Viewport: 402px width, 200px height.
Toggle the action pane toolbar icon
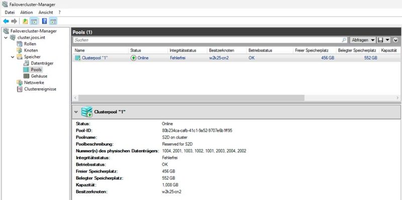53,21
